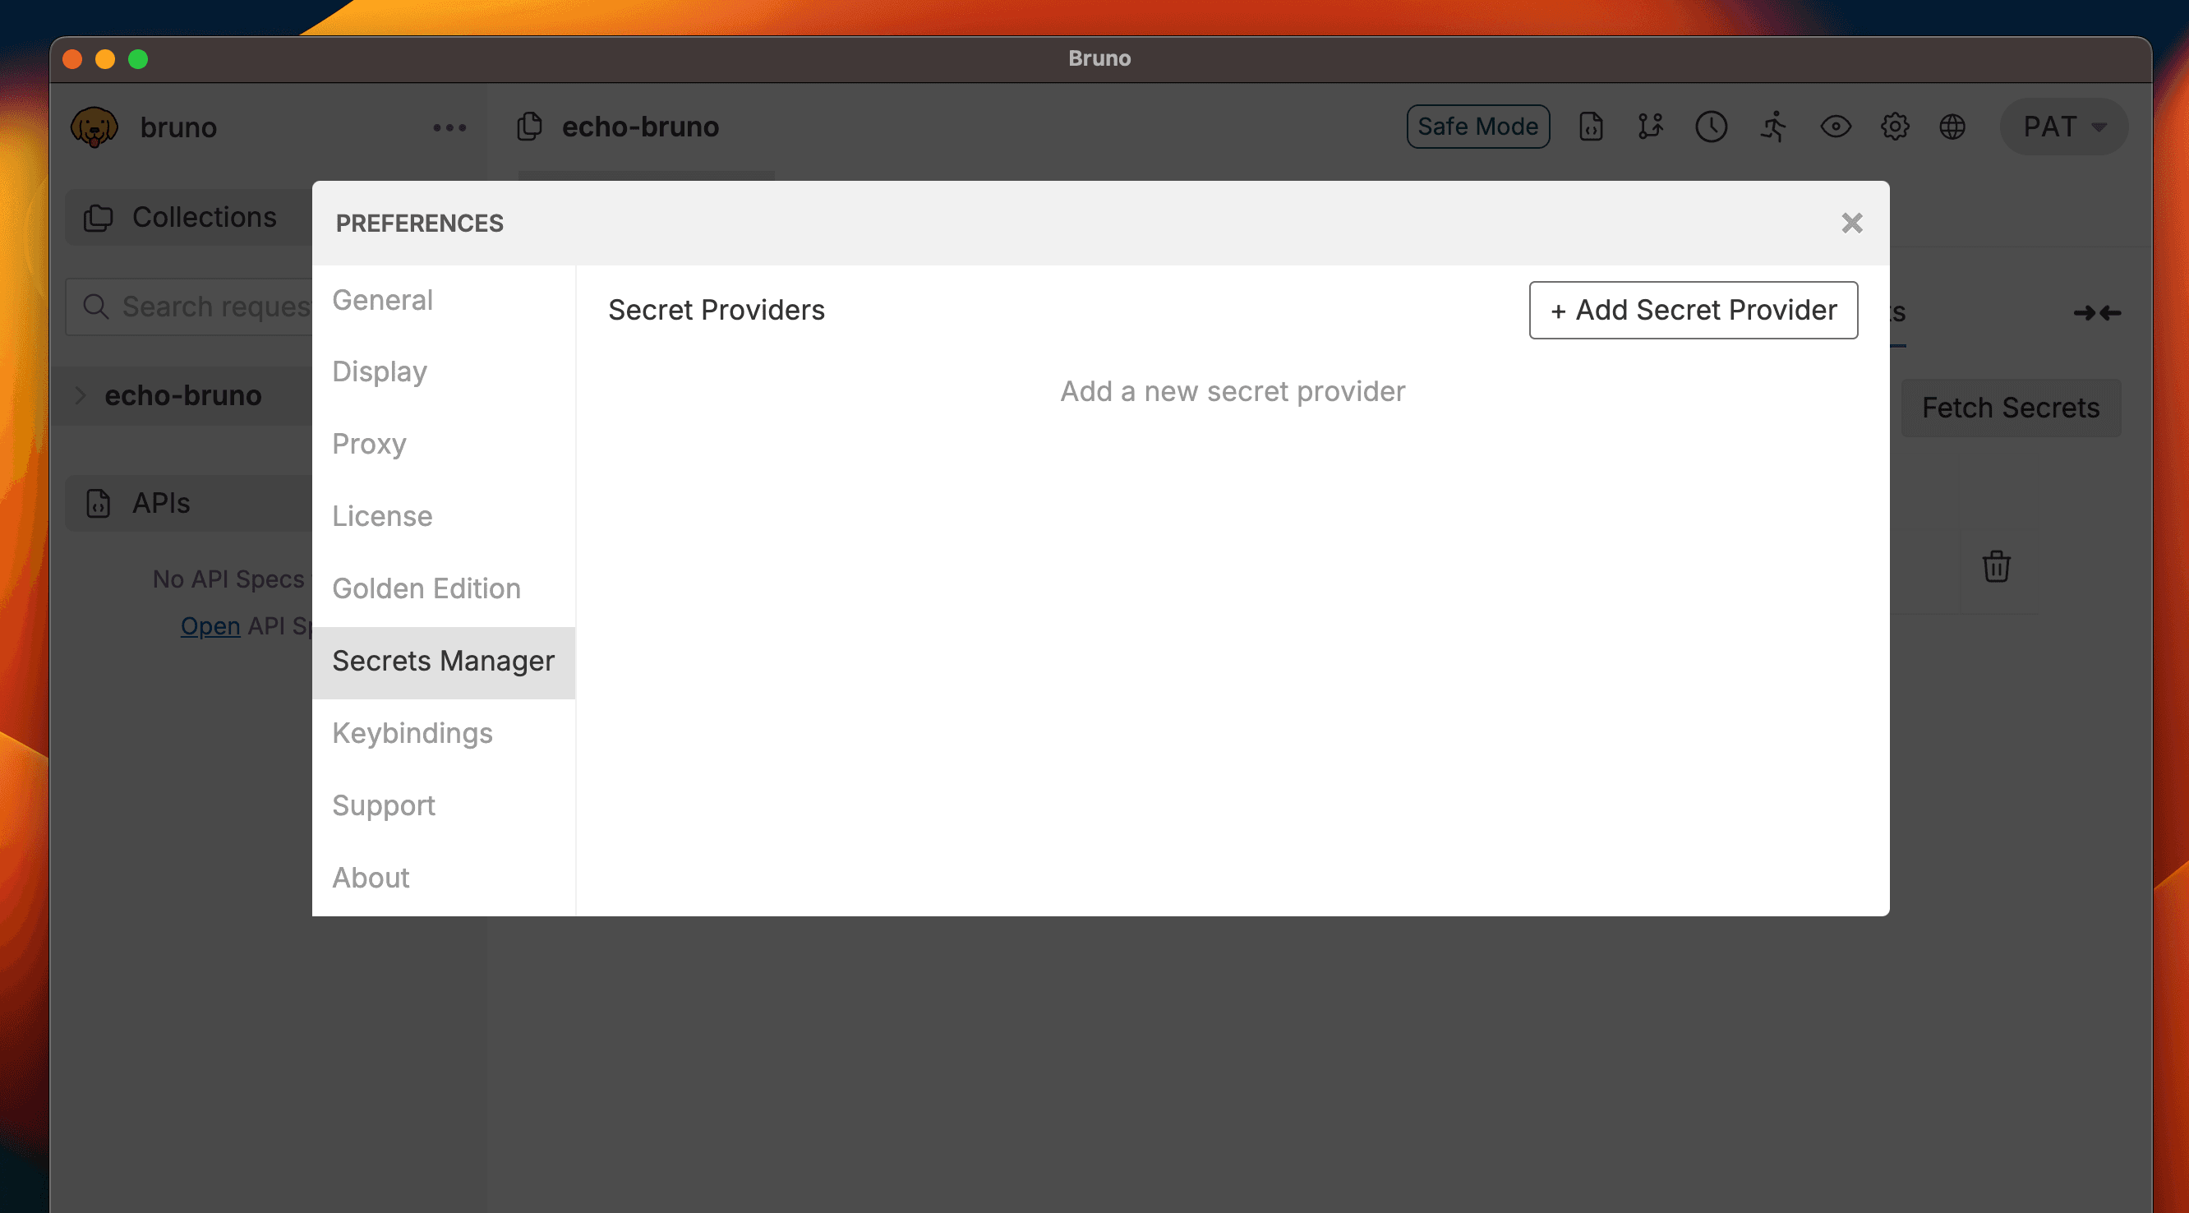2189x1213 pixels.
Task: Open the git branch icon in toolbar
Action: pyautogui.click(x=1650, y=127)
